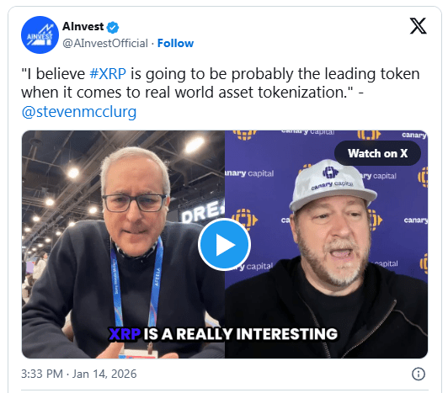Open the X logo in the tweet corner

pos(418,26)
